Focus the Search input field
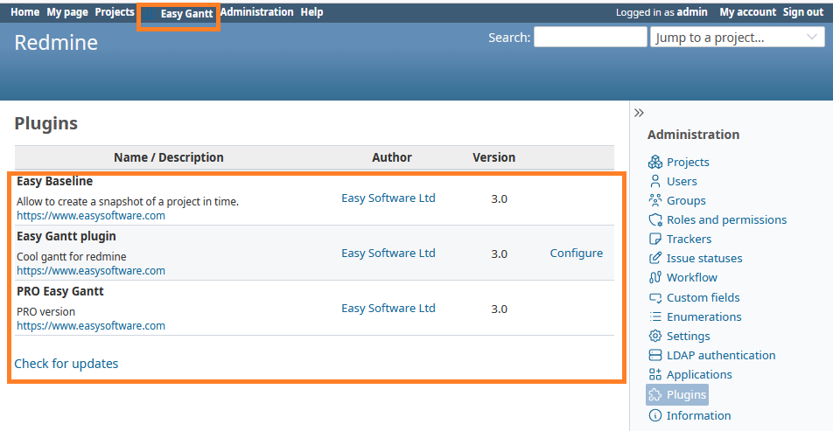This screenshot has width=833, height=431. coord(590,38)
